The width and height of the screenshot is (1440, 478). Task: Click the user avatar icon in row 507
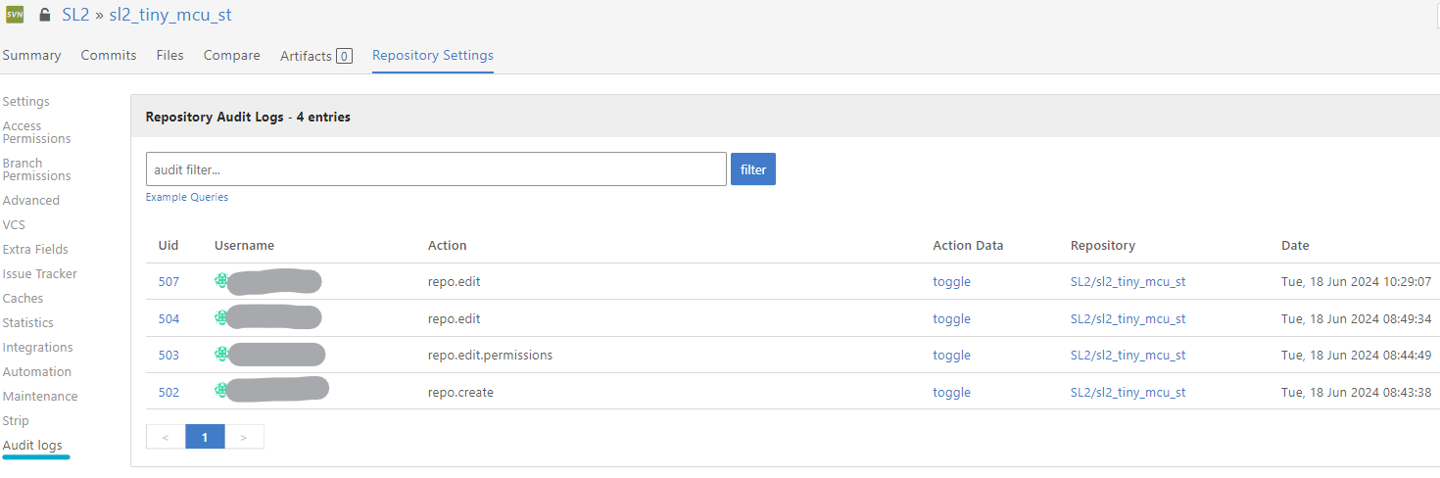tap(222, 282)
